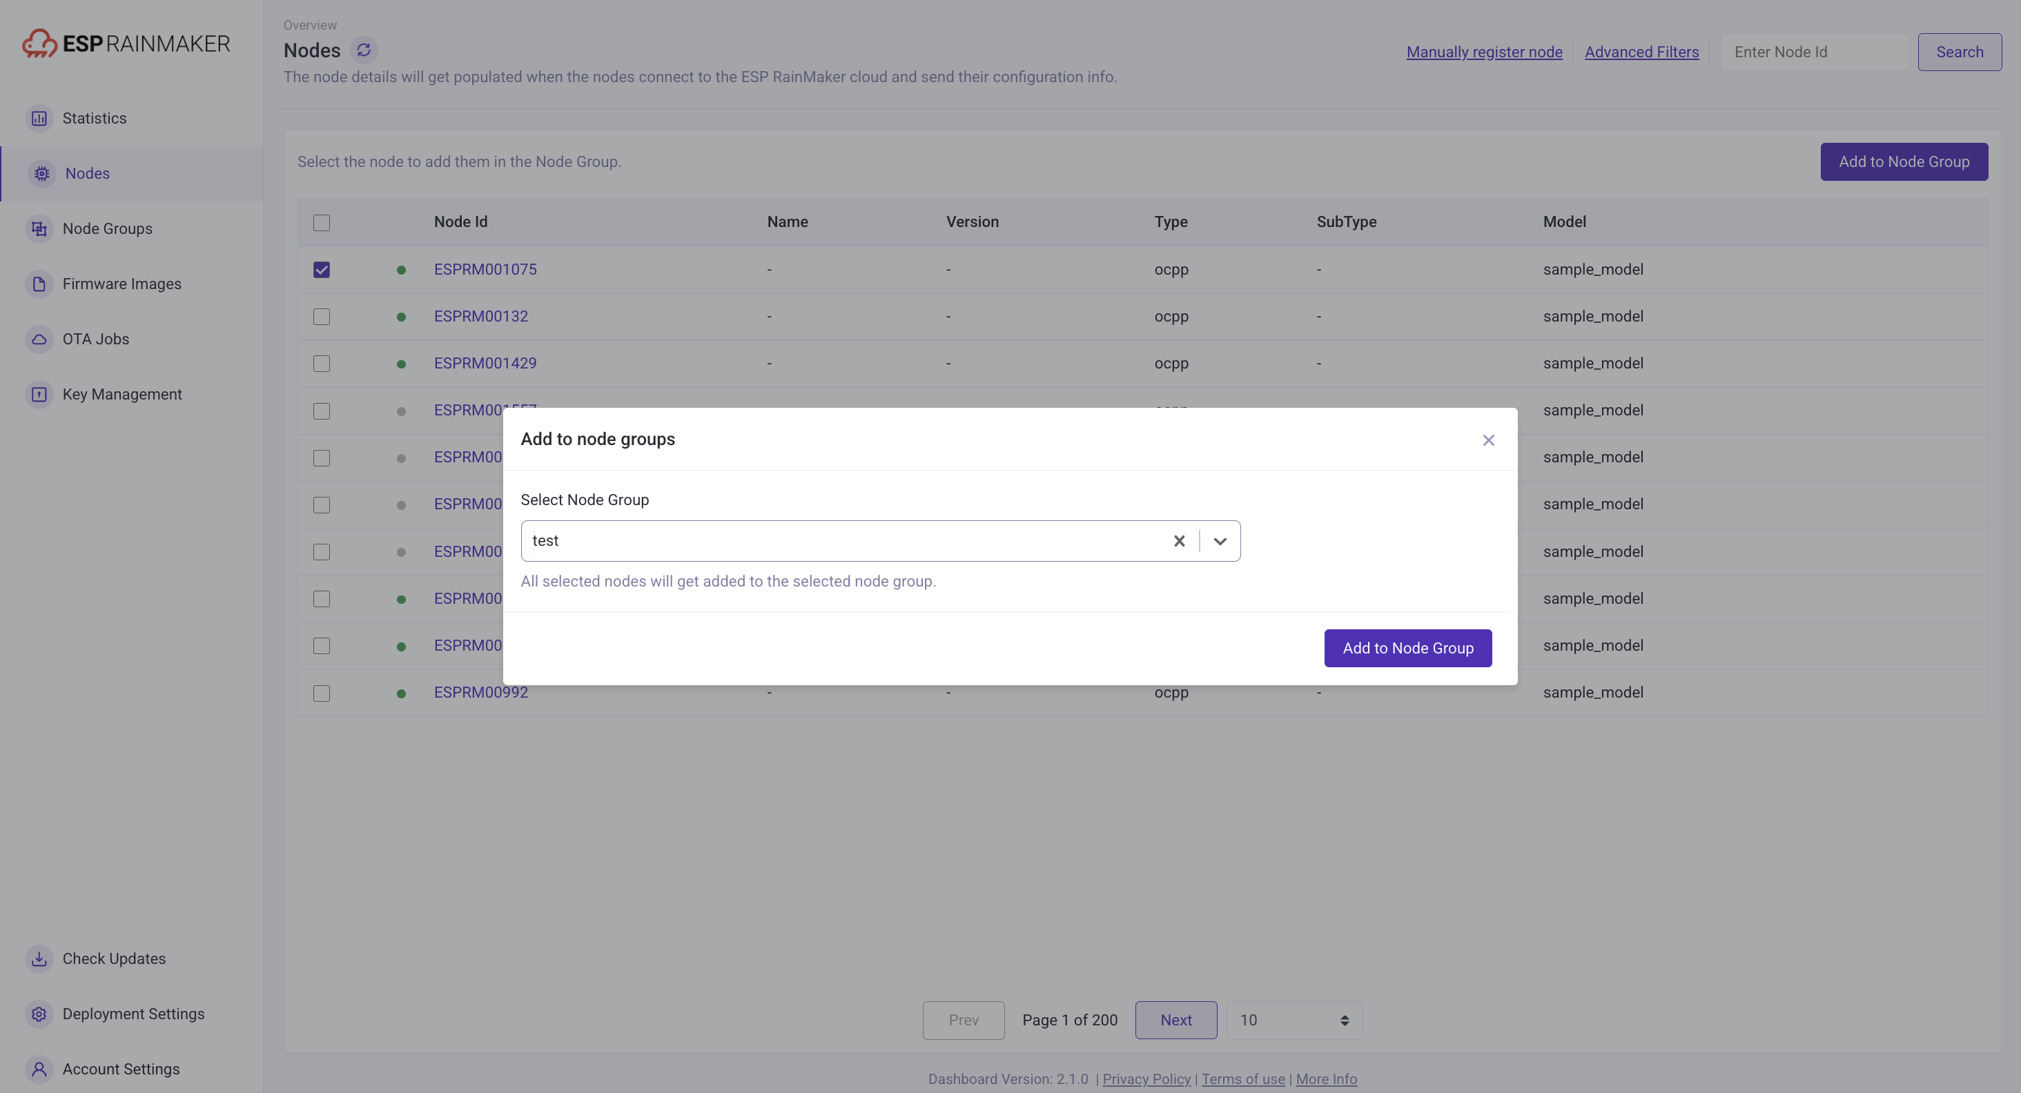Clear the selected 'test' node group
This screenshot has width=2021, height=1093.
point(1179,541)
